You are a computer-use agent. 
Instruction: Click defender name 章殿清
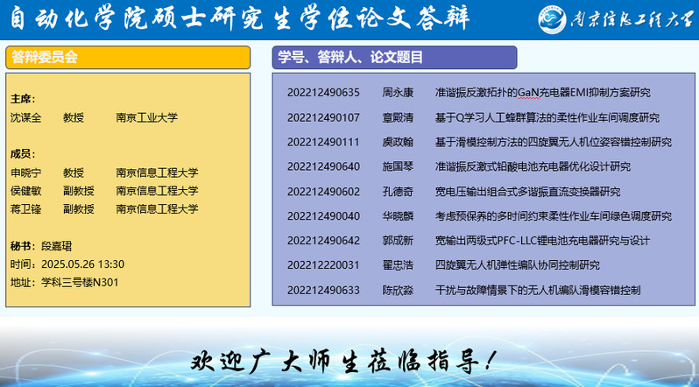pyautogui.click(x=397, y=117)
